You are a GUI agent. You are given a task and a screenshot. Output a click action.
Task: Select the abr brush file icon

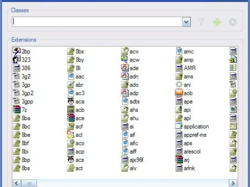pos(71,84)
